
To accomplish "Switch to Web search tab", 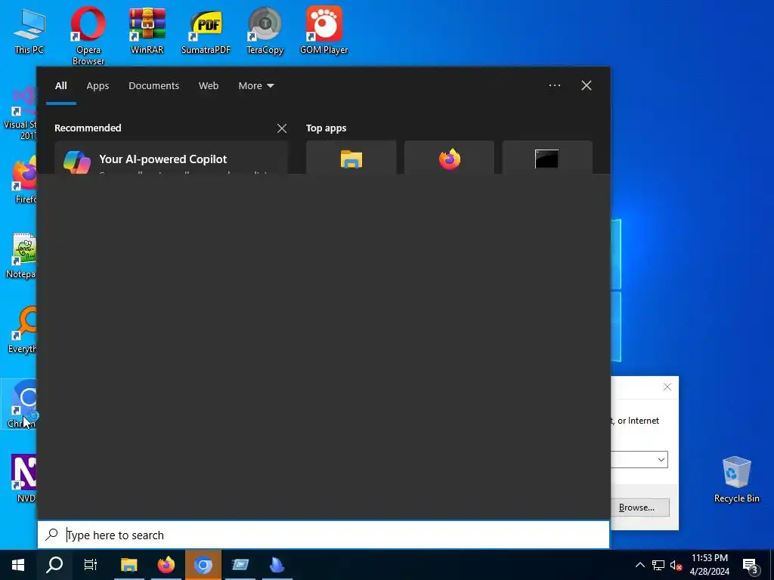I will pos(209,86).
